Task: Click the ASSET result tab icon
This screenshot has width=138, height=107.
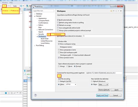Action: point(25,71)
